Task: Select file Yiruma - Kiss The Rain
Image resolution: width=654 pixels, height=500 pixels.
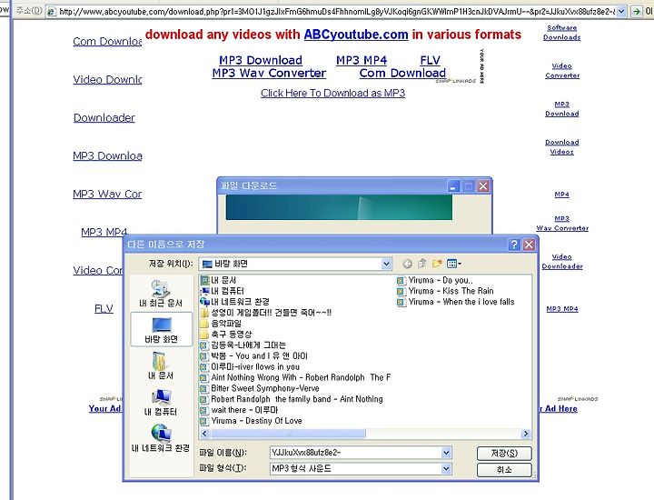Action: [445, 291]
